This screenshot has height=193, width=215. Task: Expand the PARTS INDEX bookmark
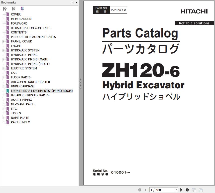[3, 122]
